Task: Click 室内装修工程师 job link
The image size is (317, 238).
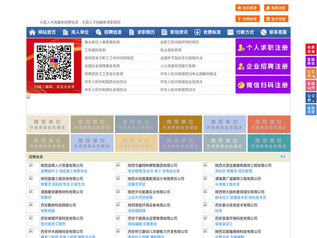Action: point(53,224)
